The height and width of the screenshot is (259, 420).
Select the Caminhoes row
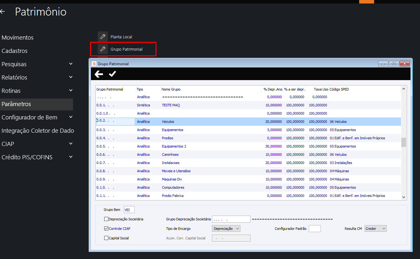pos(248,155)
